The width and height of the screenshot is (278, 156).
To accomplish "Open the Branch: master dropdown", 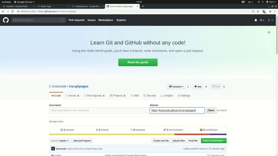I will click(x=60, y=140).
